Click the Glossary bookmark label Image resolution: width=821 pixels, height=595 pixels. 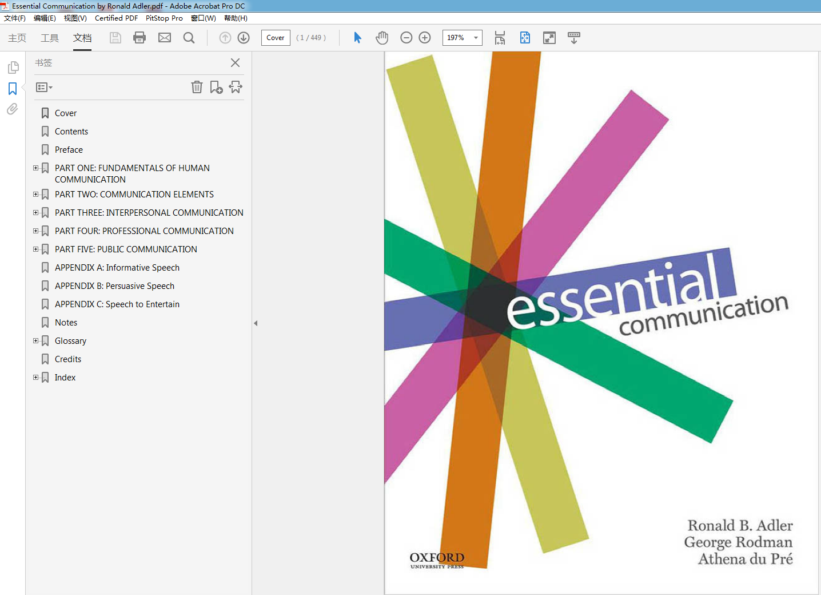[x=70, y=341]
